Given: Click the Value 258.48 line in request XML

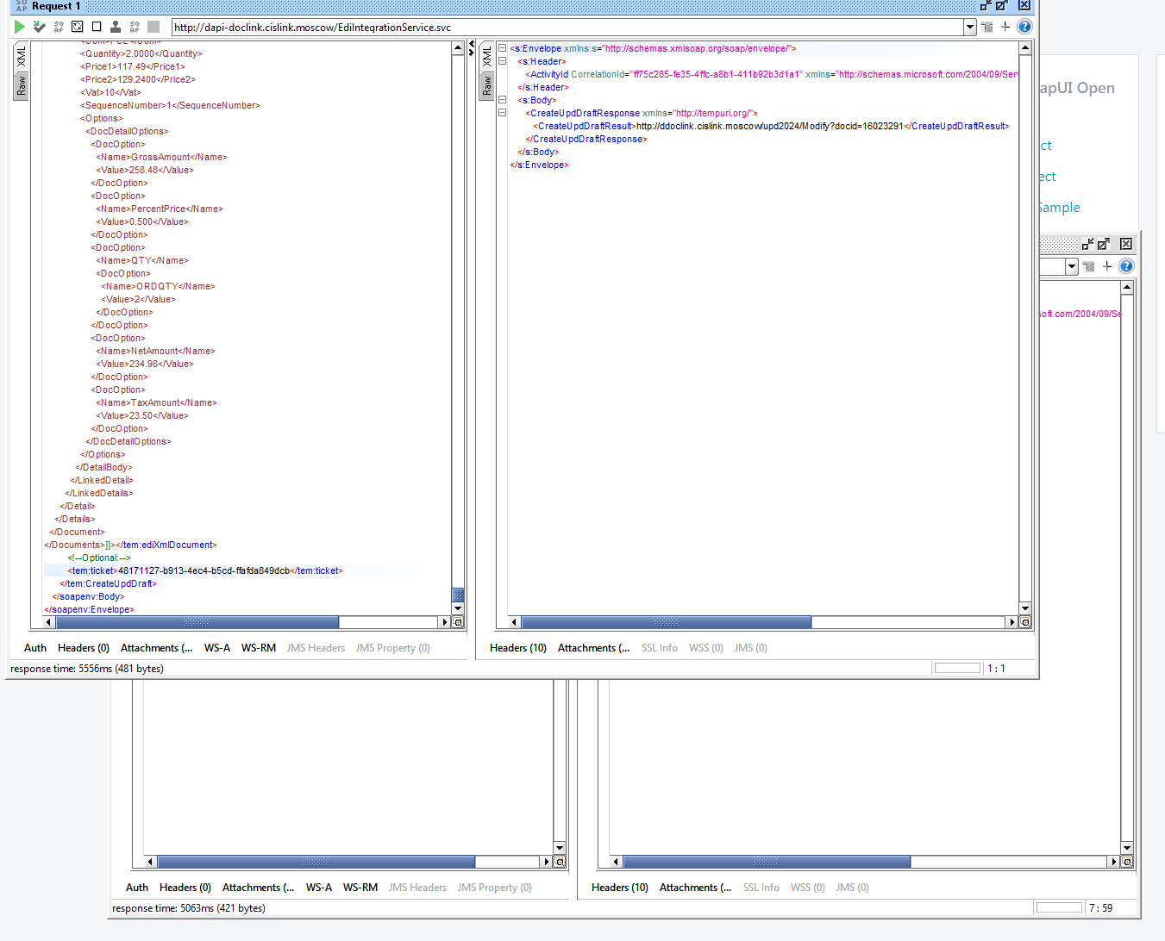Looking at the screenshot, I should pyautogui.click(x=145, y=170).
